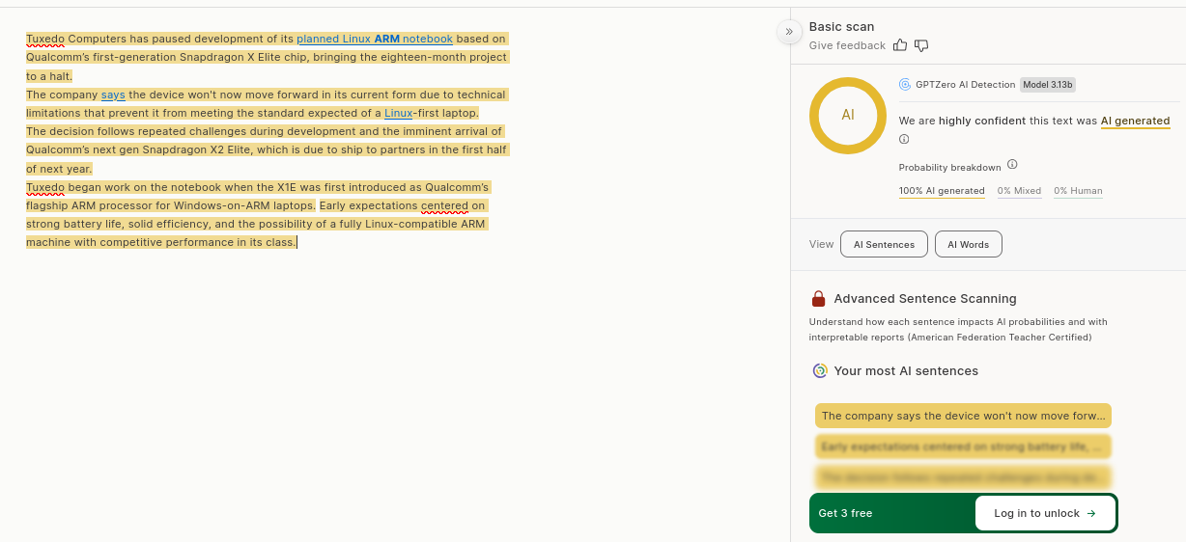Open the planned Linux ARM notebook link

[x=375, y=40]
